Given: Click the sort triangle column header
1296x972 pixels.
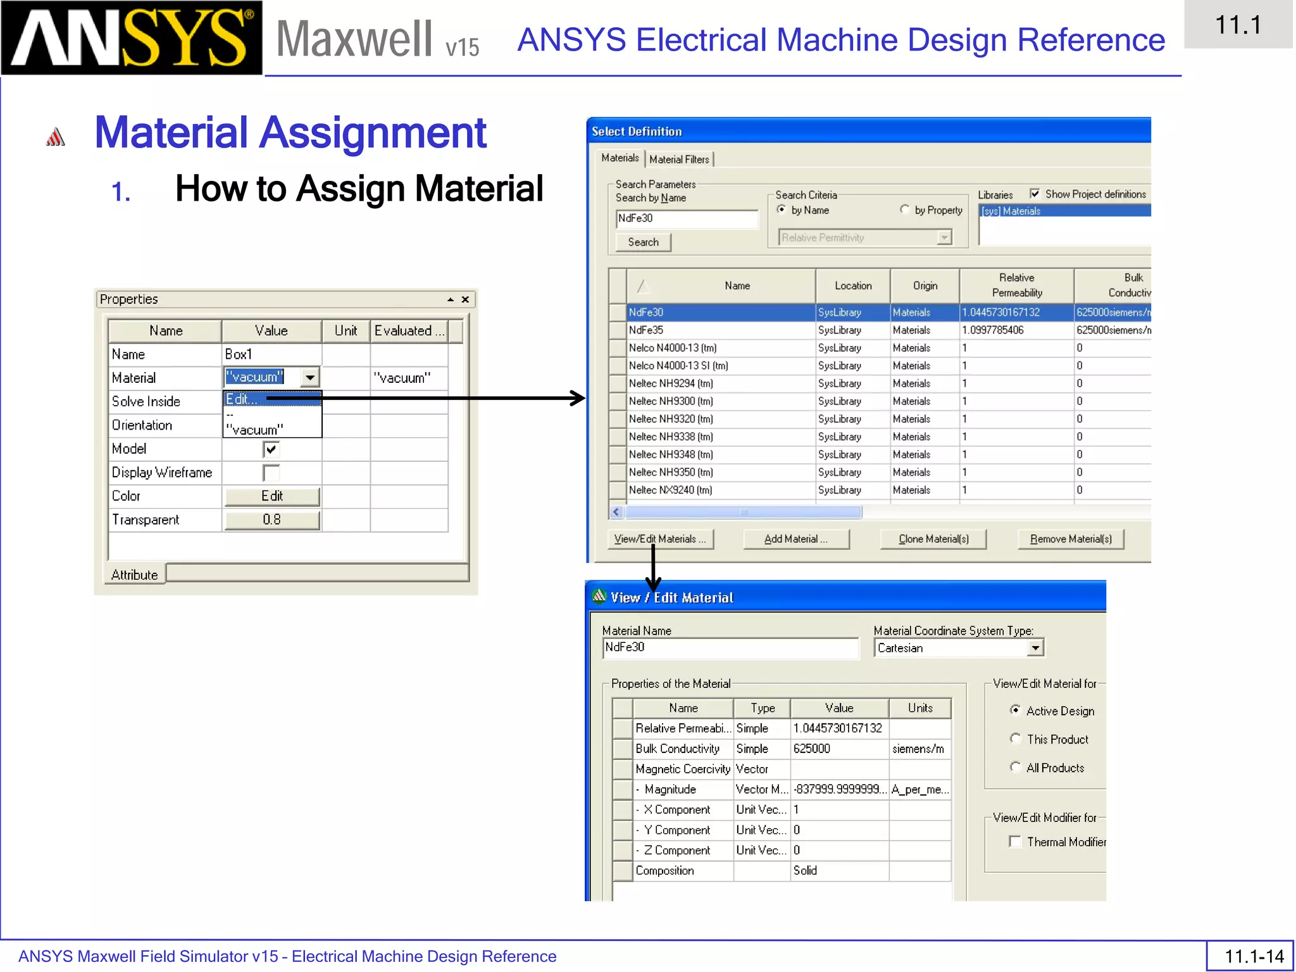Looking at the screenshot, I should [x=643, y=286].
